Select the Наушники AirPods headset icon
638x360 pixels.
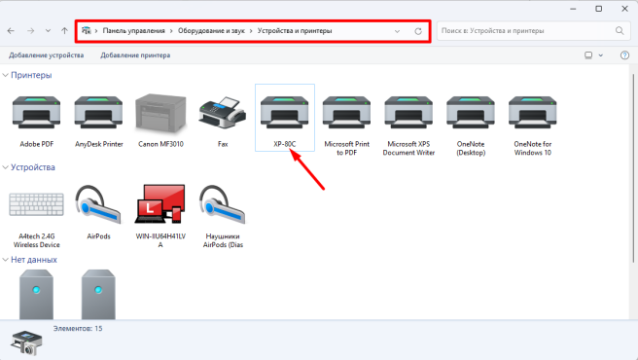coord(223,204)
